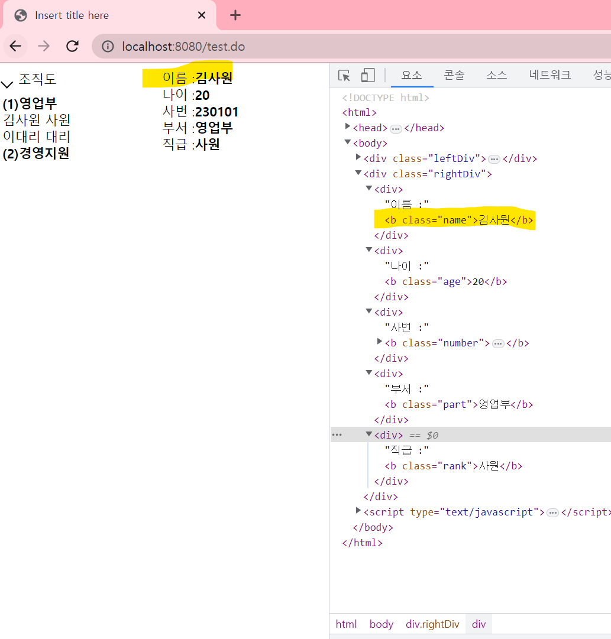
Task: Click the 김사원 사원 employee entry
Action: pyautogui.click(x=37, y=120)
